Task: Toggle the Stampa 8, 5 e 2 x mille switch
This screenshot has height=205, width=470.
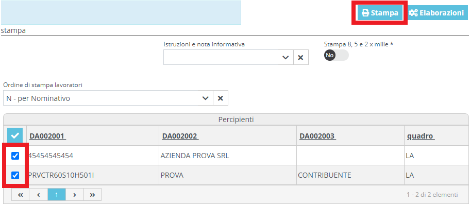Action: tap(337, 55)
